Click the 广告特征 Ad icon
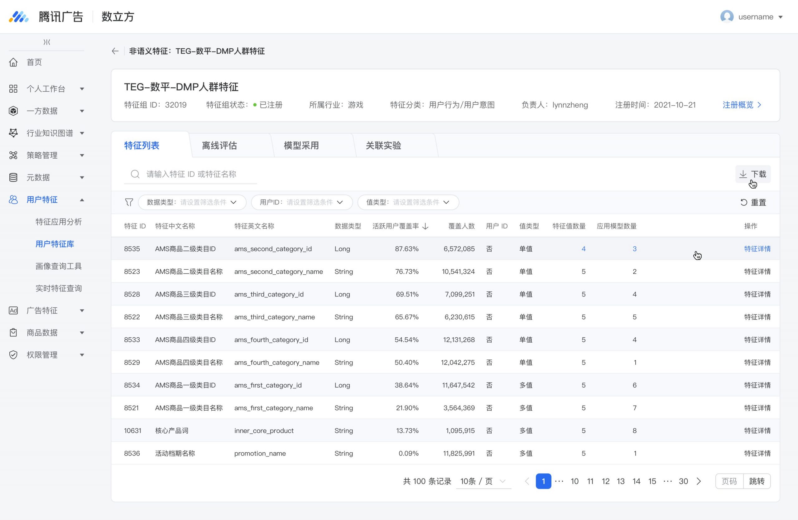 pos(13,311)
